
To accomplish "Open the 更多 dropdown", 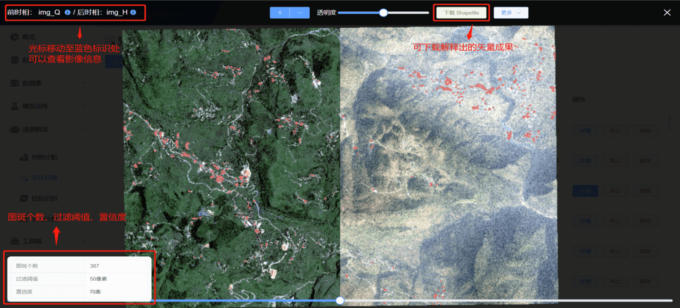I will [x=511, y=13].
